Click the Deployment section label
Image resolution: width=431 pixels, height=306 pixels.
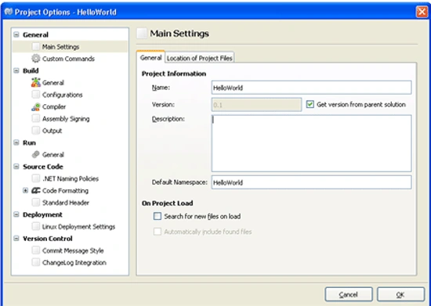click(x=42, y=214)
